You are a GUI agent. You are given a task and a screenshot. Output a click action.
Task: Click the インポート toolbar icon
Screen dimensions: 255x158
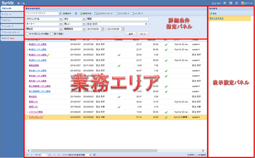133,14
